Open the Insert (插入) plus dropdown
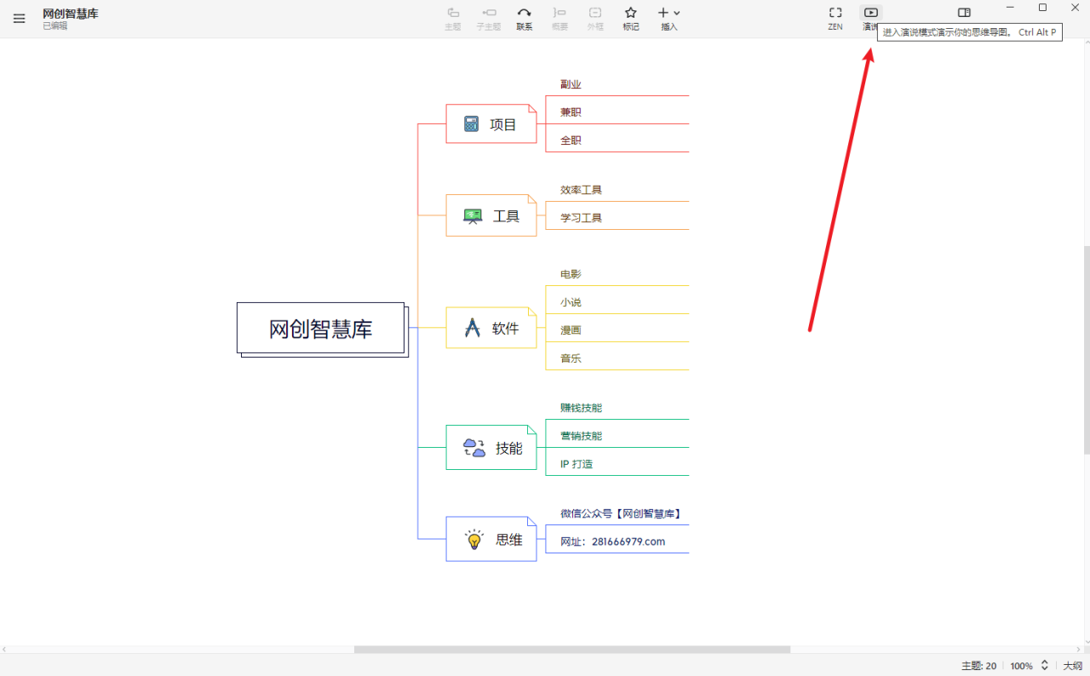 tap(669, 19)
